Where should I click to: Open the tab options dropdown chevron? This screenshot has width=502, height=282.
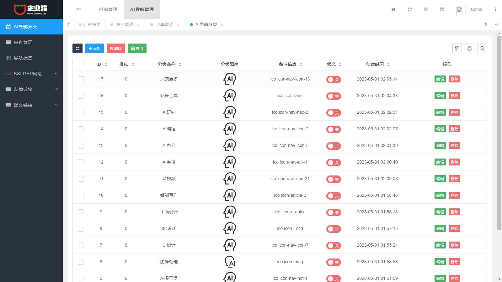(x=496, y=24)
